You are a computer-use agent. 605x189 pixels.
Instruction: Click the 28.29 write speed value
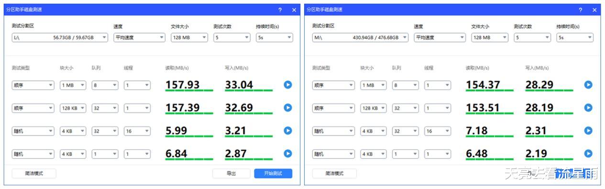click(539, 85)
